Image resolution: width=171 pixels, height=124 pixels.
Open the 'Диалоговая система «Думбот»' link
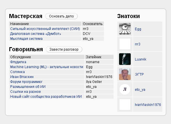(36, 34)
